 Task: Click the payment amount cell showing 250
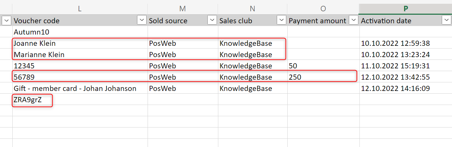(295, 77)
